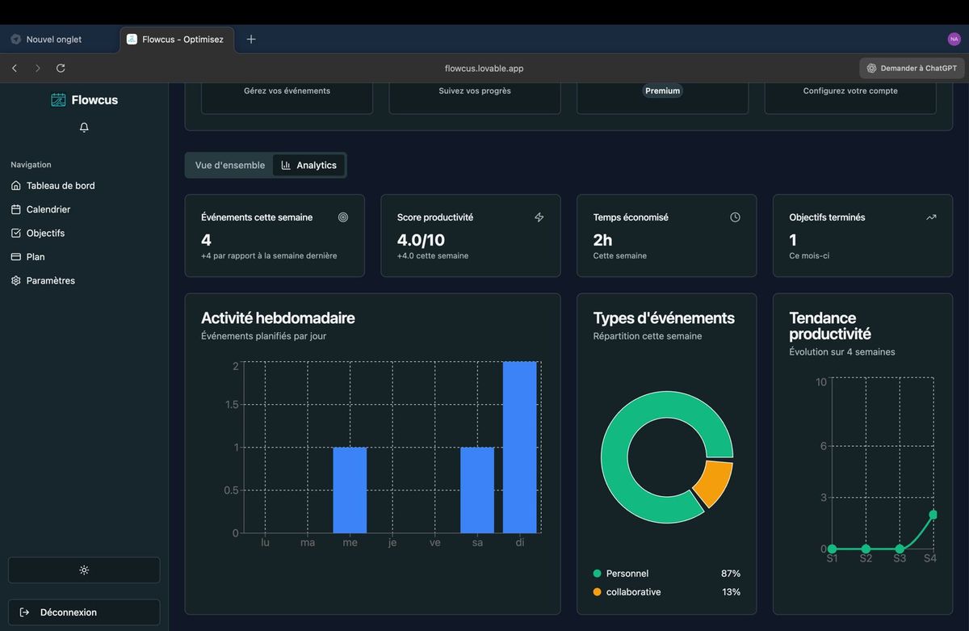Screen dimensions: 969x631
Task: Open Paramètres navigation item
Action: (x=84, y=280)
